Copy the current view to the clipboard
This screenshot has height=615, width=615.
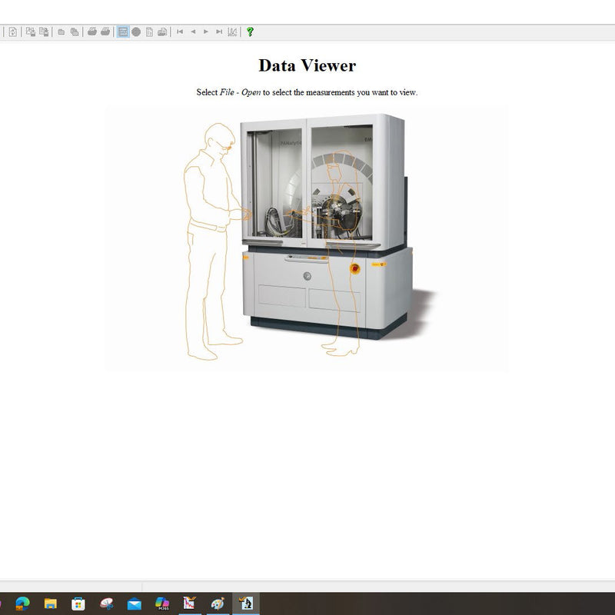[31, 32]
